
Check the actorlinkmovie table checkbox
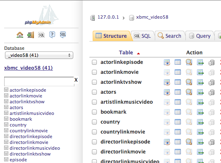[94, 72]
